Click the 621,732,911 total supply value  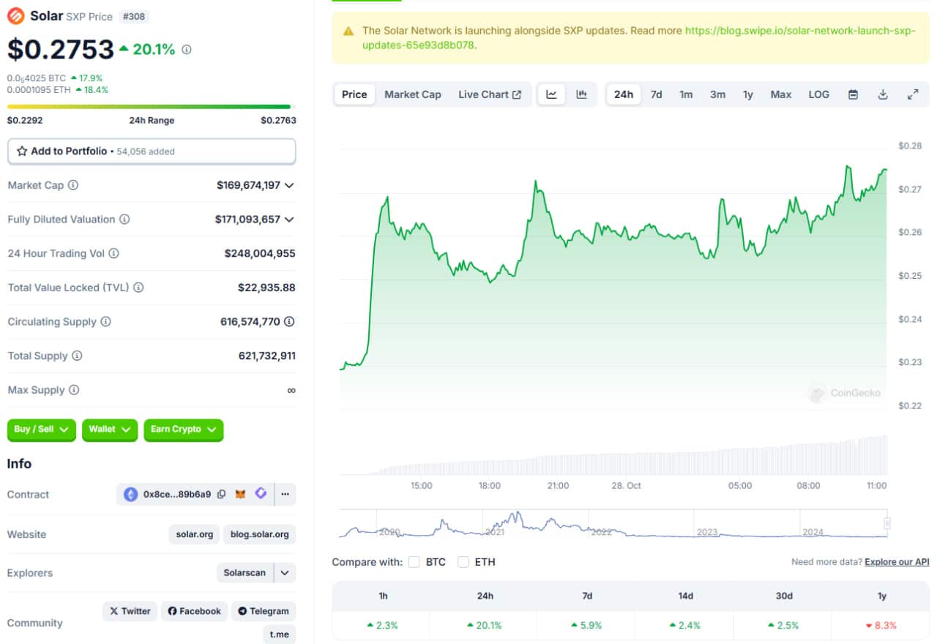click(x=267, y=356)
